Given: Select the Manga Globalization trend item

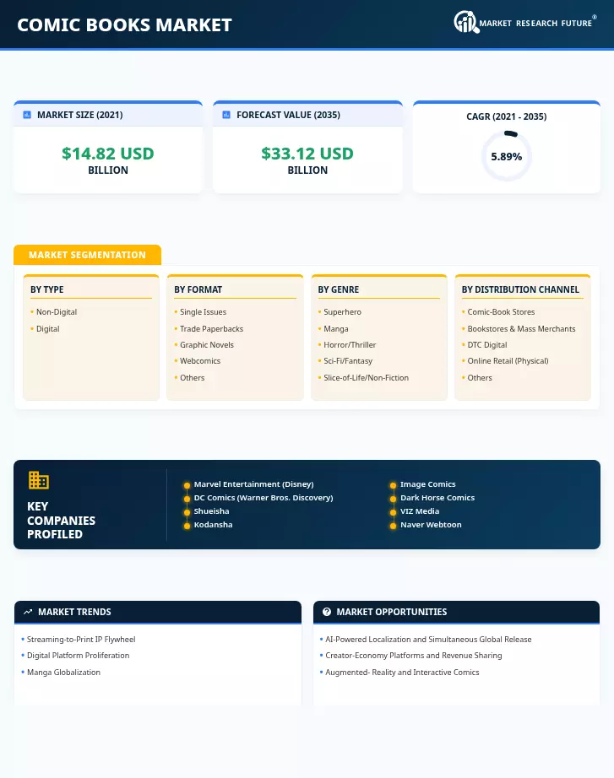Looking at the screenshot, I should coord(63,673).
